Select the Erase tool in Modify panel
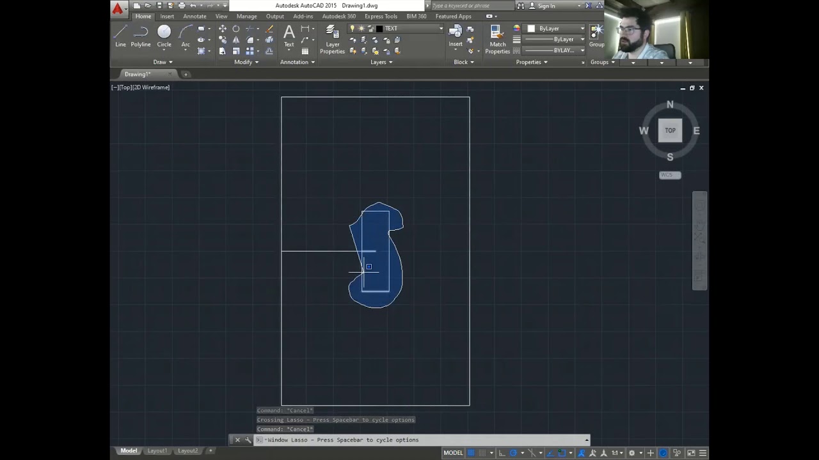 coord(269,29)
